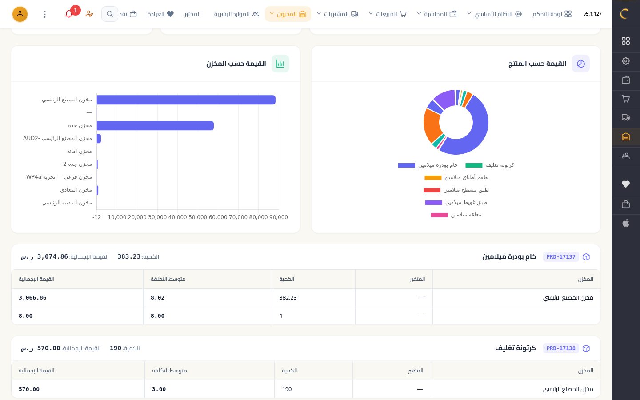The width and height of the screenshot is (640, 400).
Task: Expand the المخزون dropdown menu
Action: tap(288, 14)
